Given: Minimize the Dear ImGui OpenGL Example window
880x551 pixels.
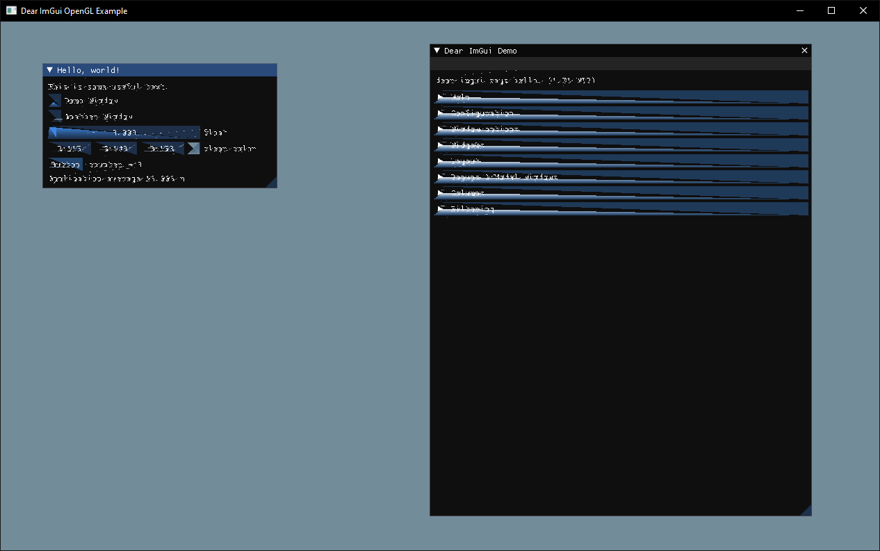Looking at the screenshot, I should 799,10.
